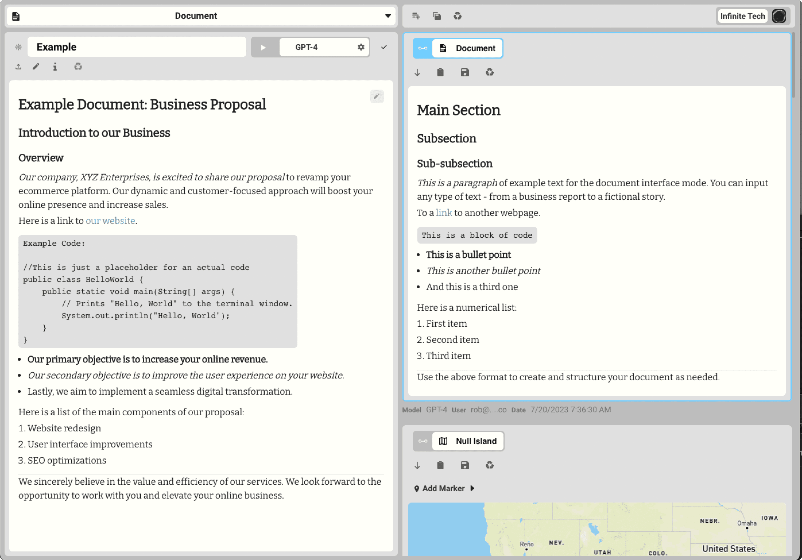Screen dimensions: 802x560
Task: Click the Model 'GPT-4' metadata text
Action: pos(436,410)
